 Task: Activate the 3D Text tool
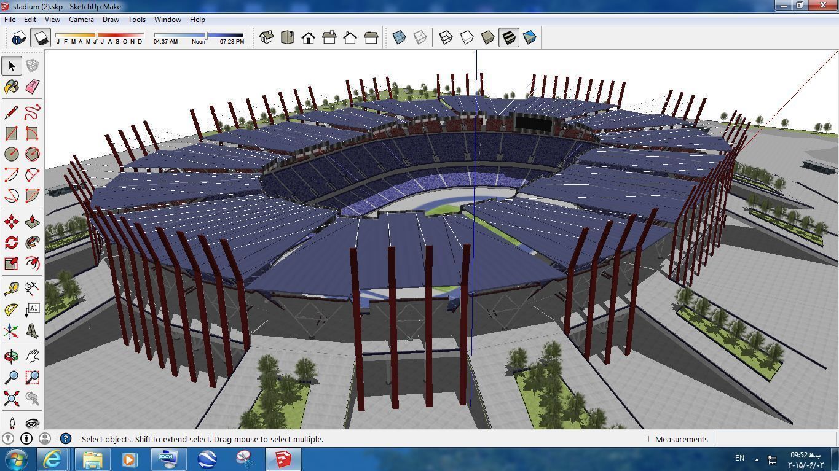[x=33, y=331]
